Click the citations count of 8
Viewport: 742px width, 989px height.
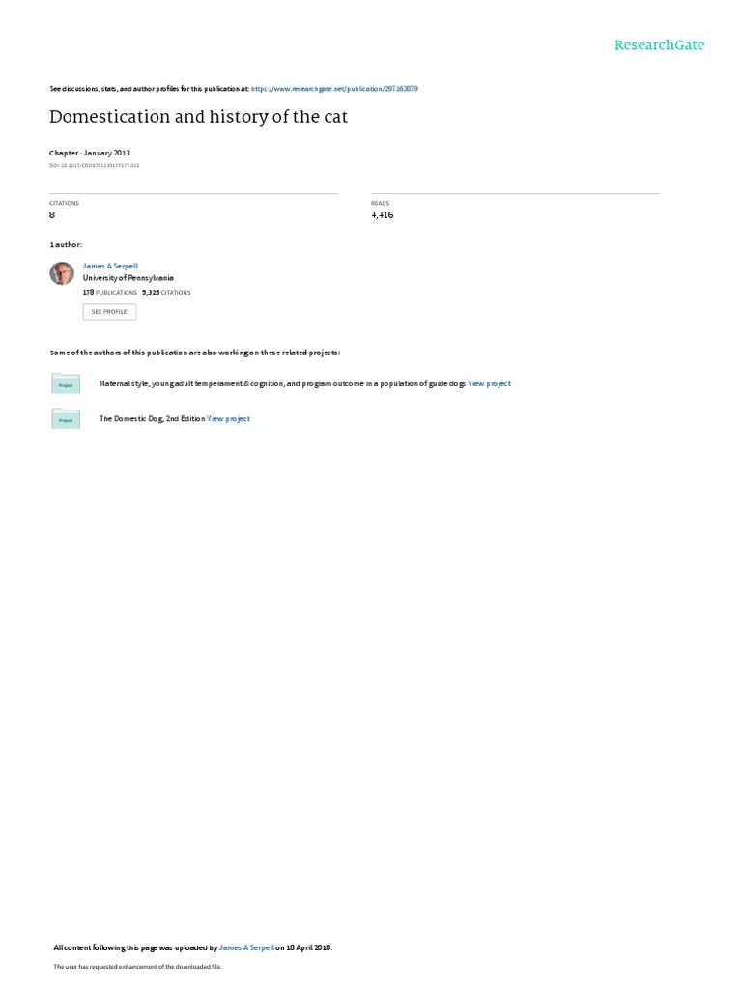tap(52, 215)
